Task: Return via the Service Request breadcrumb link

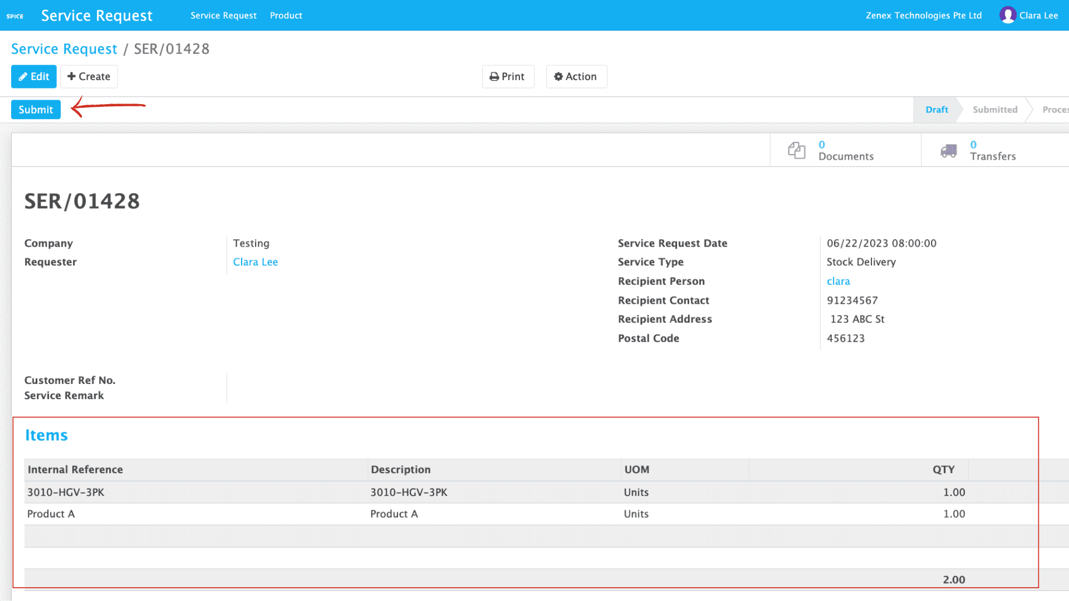Action: pyautogui.click(x=63, y=49)
